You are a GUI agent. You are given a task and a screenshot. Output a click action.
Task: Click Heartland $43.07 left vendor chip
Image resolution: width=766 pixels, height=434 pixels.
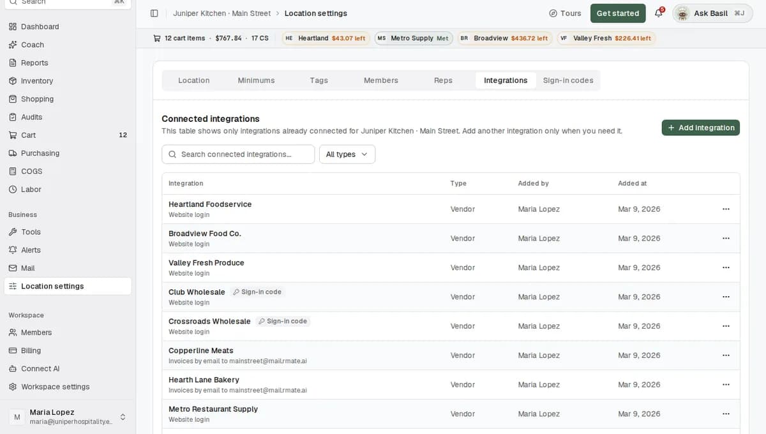point(326,38)
